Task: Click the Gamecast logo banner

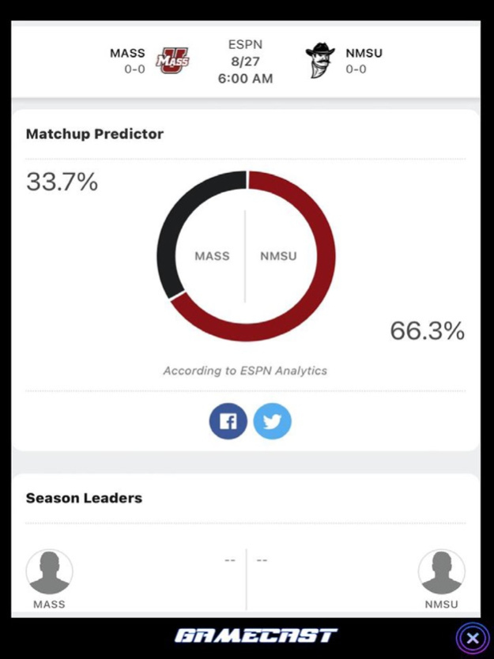Action: [256, 636]
